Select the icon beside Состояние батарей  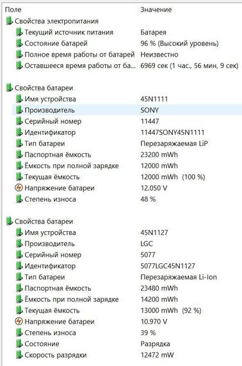click(19, 44)
